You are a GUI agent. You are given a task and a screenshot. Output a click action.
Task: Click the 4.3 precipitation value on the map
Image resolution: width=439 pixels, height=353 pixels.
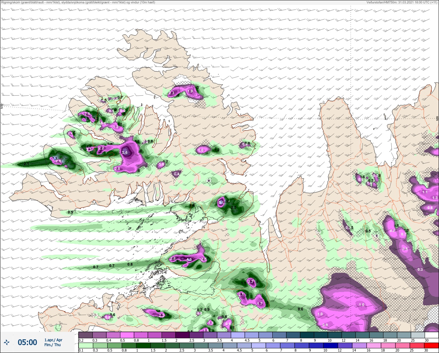coord(189,260)
